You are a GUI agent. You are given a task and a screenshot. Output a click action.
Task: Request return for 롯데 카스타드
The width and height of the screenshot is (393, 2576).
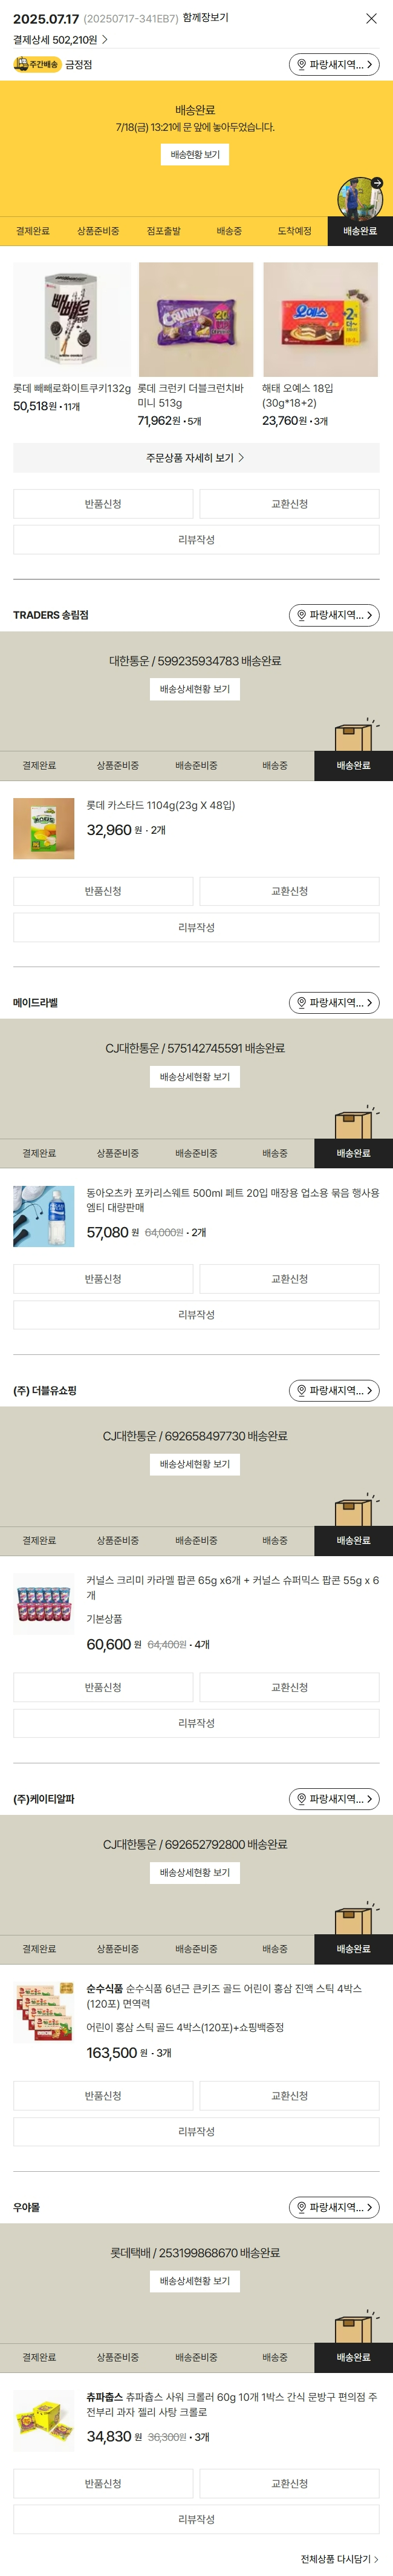coord(103,891)
